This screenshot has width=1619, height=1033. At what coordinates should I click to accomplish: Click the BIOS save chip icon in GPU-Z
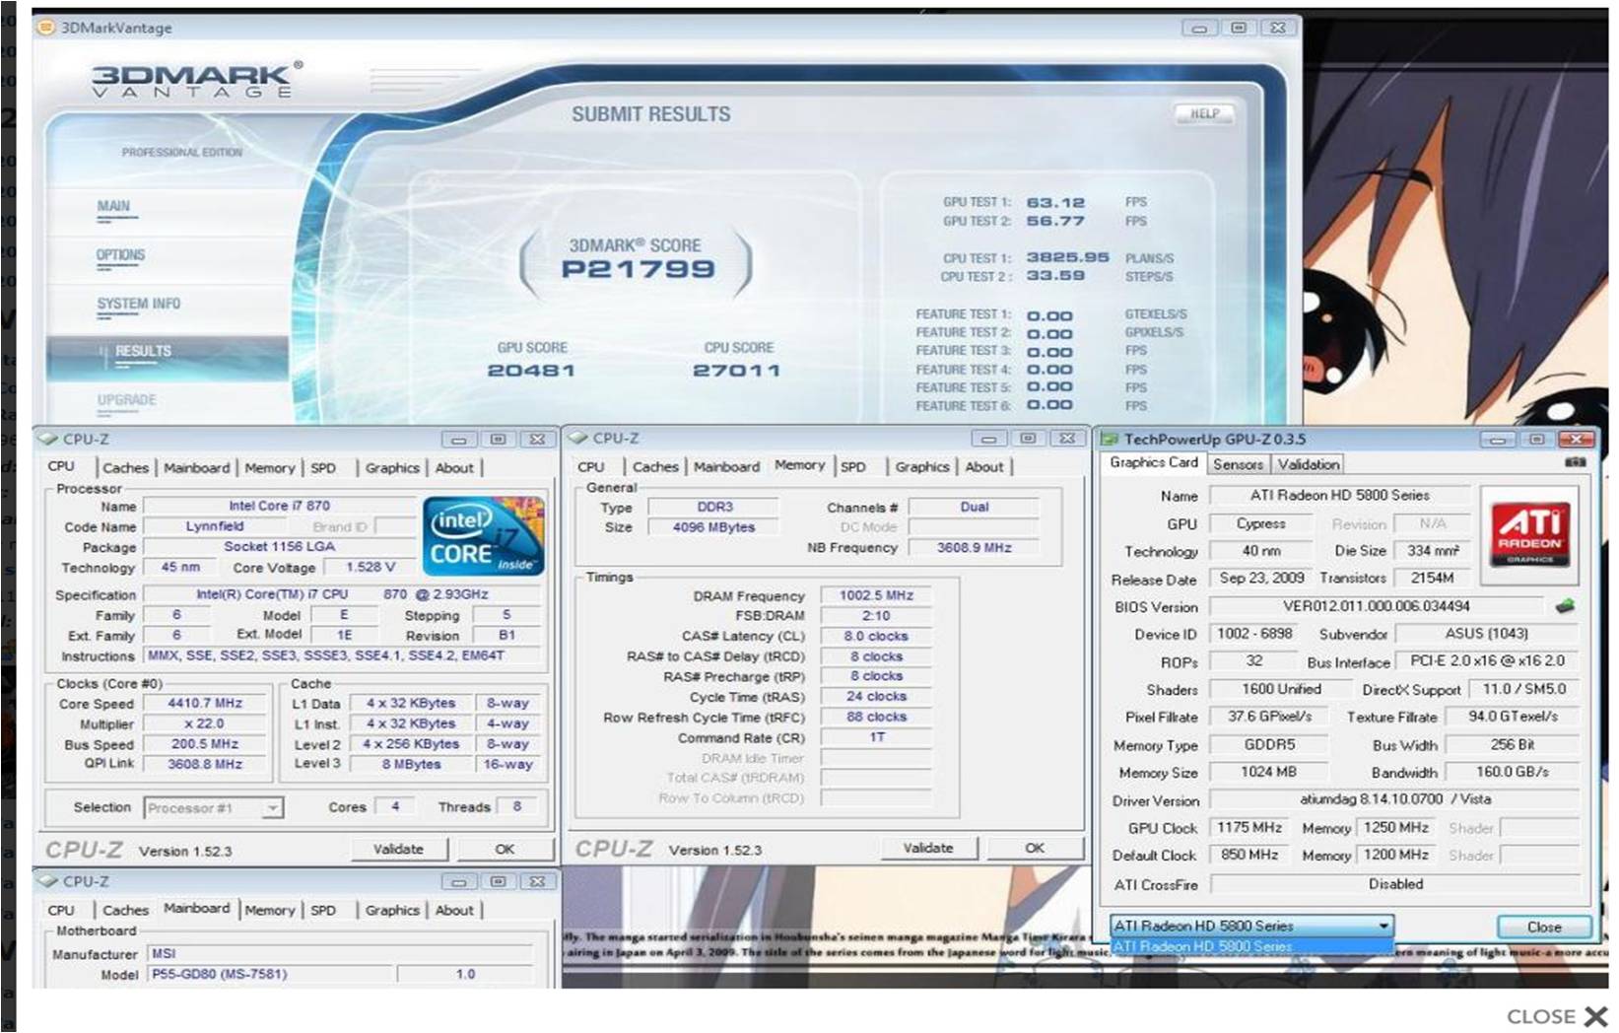(1565, 606)
